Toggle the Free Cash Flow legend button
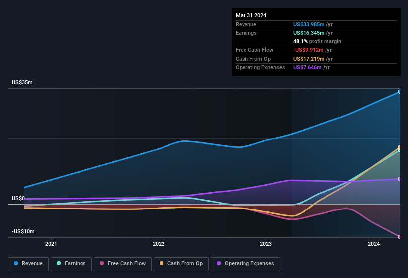This screenshot has width=408, height=278. coord(123,264)
